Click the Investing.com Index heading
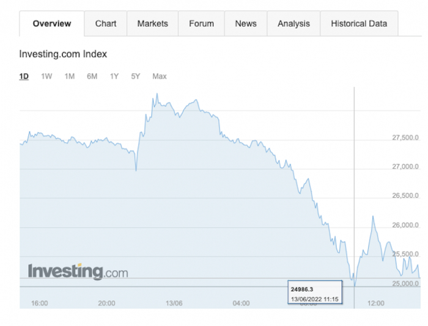The width and height of the screenshot is (428, 326). 63,54
